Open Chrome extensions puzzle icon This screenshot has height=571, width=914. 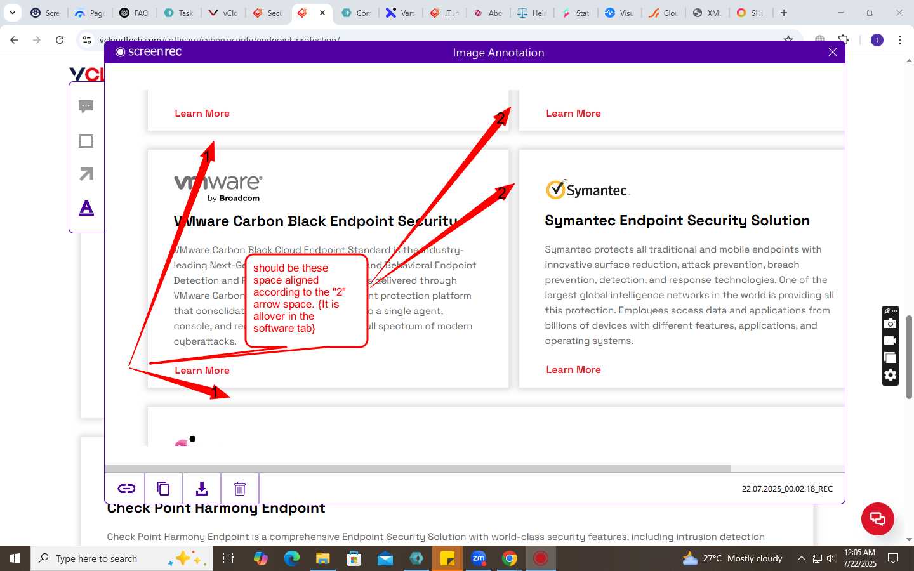[844, 40]
